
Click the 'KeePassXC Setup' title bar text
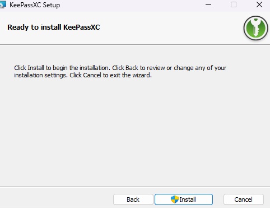(x=35, y=5)
